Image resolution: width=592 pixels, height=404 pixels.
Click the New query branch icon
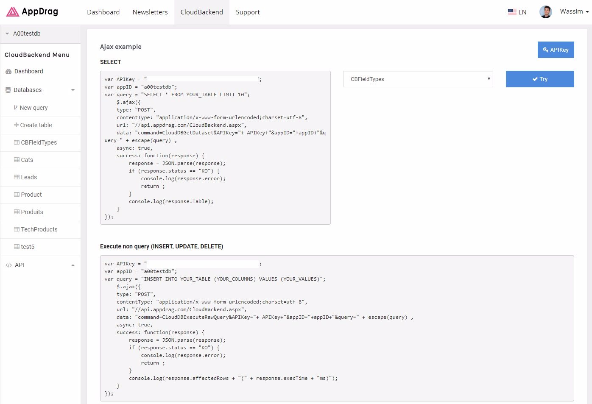click(16, 108)
